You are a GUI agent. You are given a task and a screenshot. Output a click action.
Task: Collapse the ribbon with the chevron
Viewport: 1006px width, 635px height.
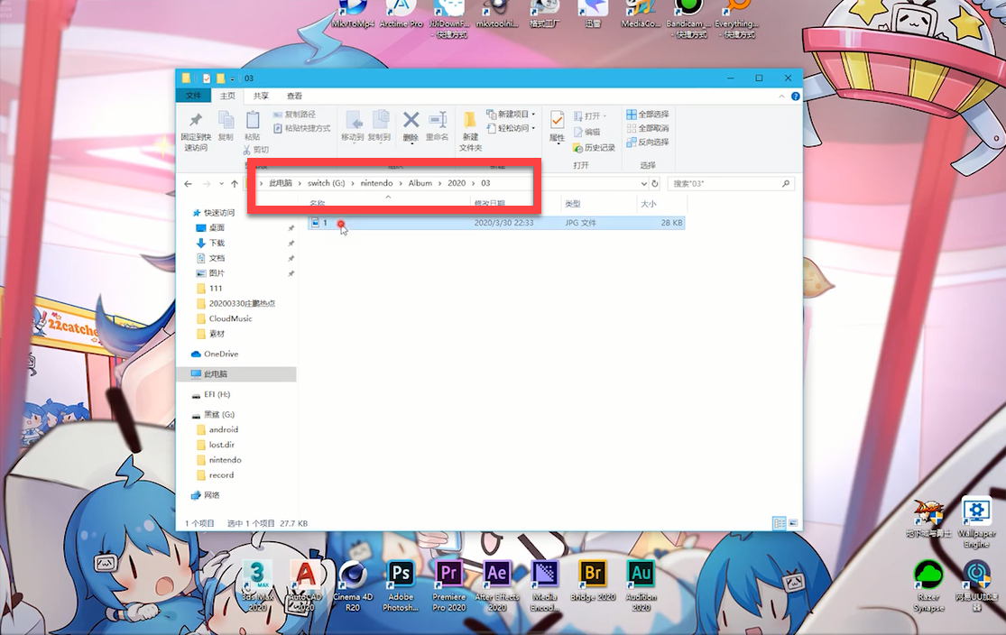[781, 97]
